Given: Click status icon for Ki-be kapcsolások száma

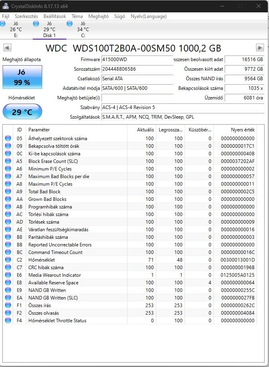Looking at the screenshot, I should coord(8,153).
